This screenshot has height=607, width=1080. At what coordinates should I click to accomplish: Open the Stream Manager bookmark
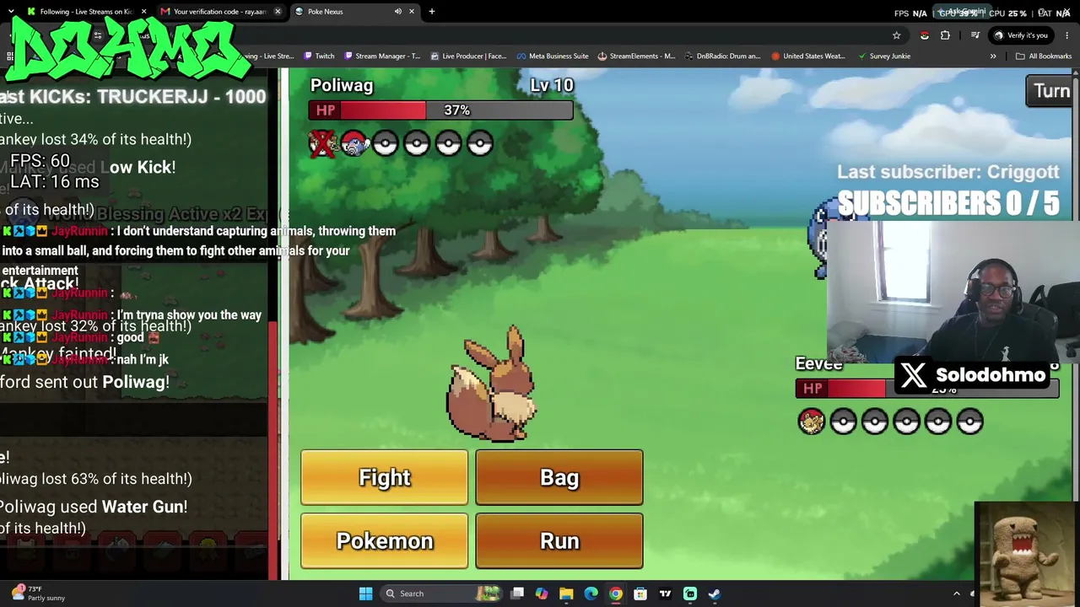(381, 56)
